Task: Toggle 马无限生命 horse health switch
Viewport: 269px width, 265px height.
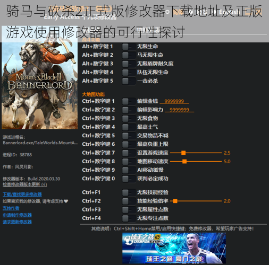Action: [x=129, y=55]
